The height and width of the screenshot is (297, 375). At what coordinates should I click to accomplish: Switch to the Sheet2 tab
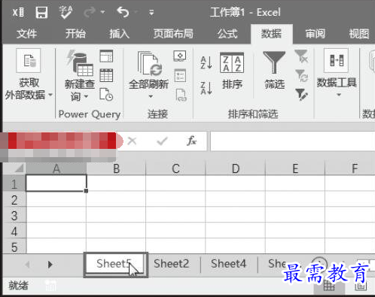coord(171,264)
